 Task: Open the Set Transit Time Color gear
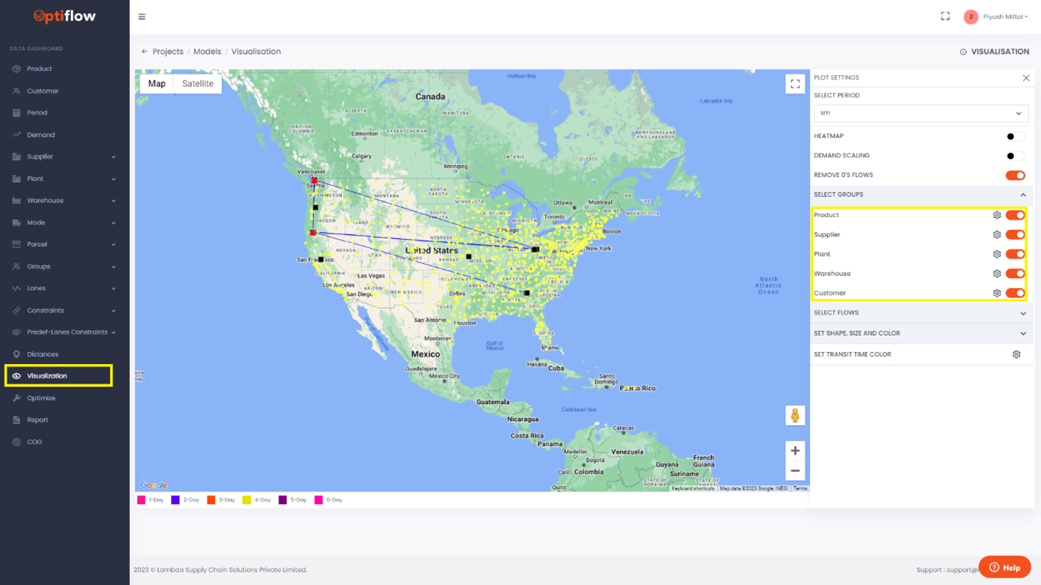tap(1016, 354)
